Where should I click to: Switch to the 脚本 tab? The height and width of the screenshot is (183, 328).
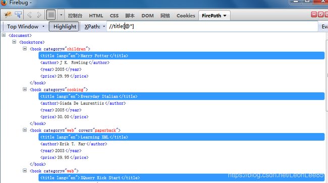click(x=130, y=16)
